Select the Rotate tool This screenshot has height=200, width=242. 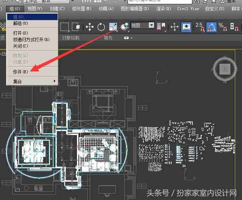[101, 27]
